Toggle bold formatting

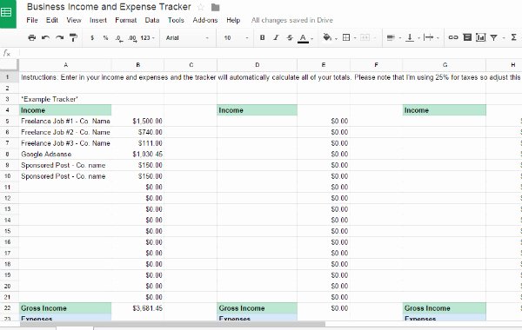263,37
